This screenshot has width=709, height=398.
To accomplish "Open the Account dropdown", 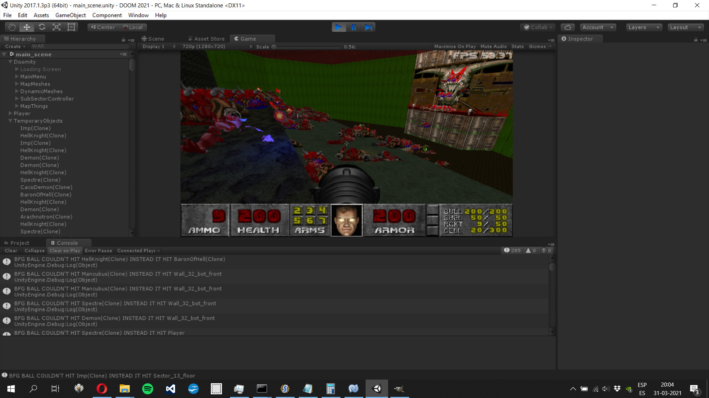I will pyautogui.click(x=598, y=27).
